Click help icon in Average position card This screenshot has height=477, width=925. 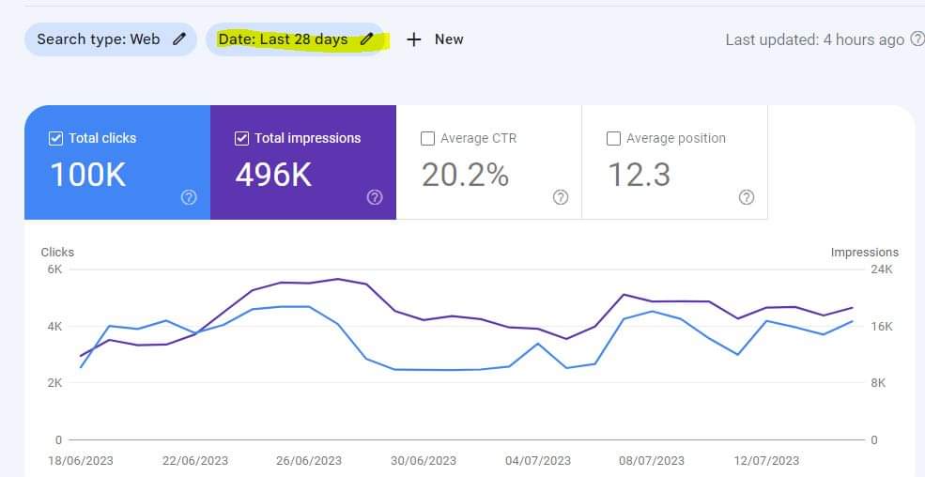point(747,197)
